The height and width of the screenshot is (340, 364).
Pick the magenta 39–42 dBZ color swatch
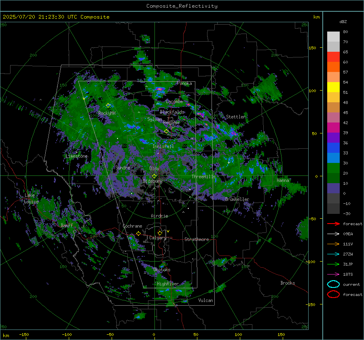pyautogui.click(x=333, y=128)
